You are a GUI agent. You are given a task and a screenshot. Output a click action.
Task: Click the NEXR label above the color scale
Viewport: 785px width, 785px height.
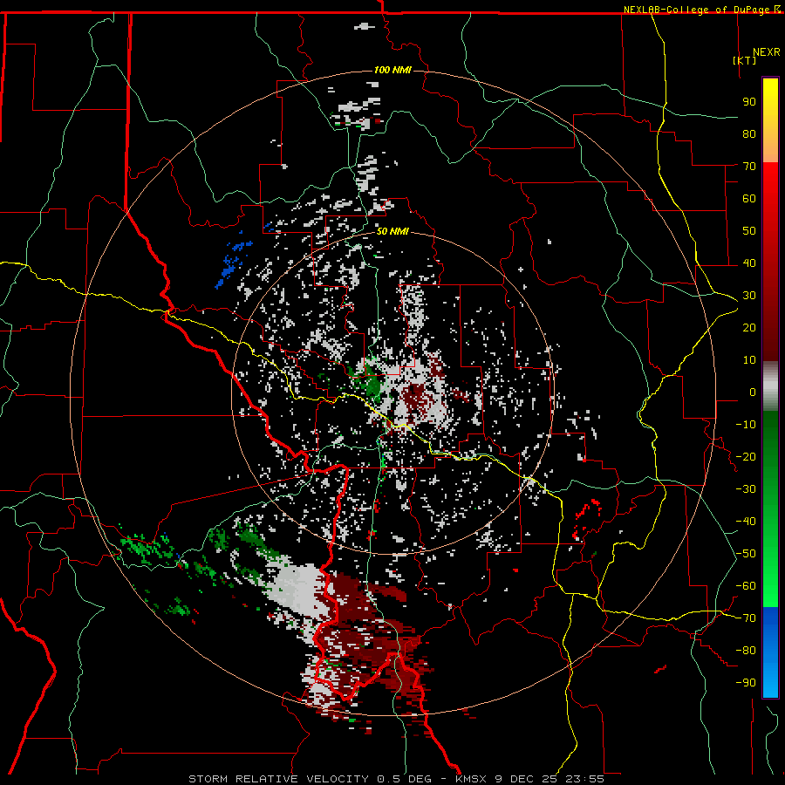(x=767, y=52)
